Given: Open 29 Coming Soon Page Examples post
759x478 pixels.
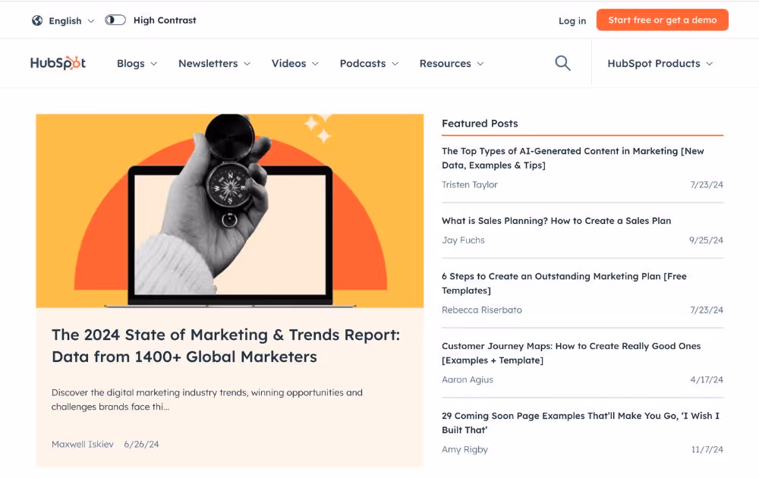Looking at the screenshot, I should coord(581,423).
